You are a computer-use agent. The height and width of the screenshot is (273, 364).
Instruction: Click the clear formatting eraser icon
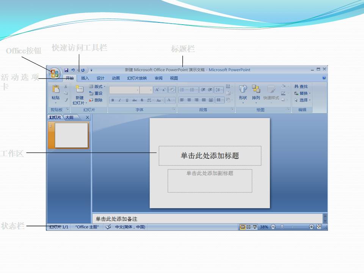pyautogui.click(x=172, y=89)
